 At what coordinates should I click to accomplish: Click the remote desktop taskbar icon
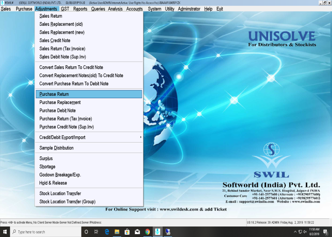point(168,232)
